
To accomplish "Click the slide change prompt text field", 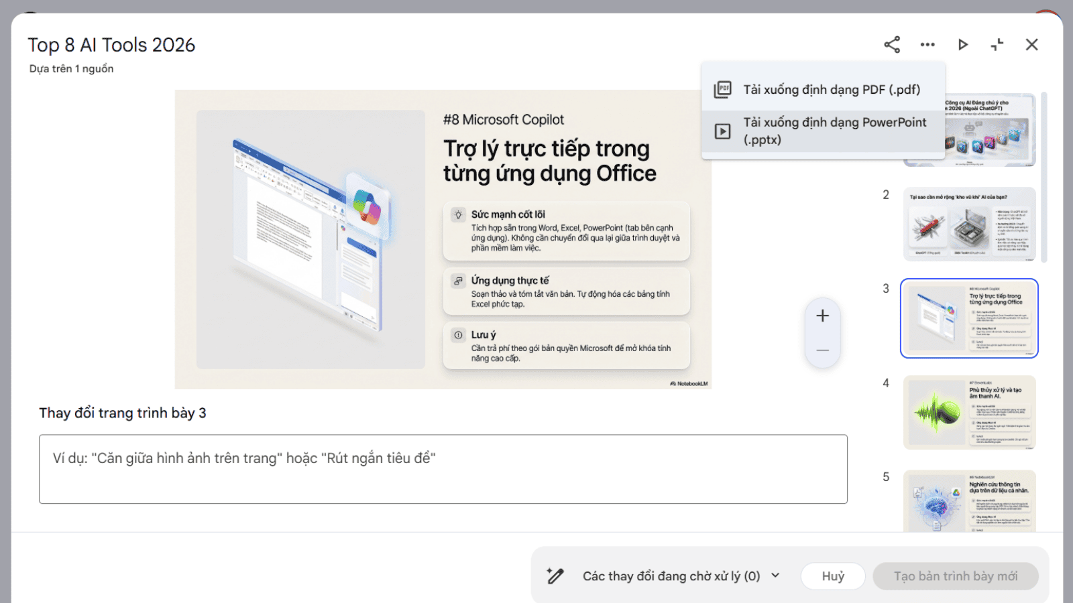I will [443, 469].
